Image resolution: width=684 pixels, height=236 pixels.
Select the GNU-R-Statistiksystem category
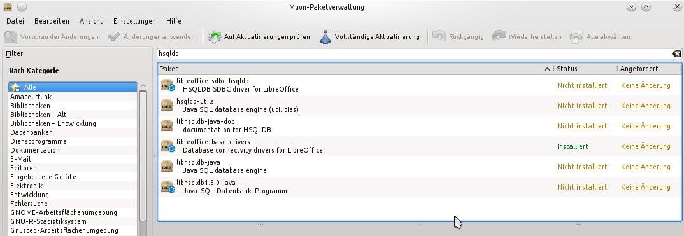tap(73, 221)
